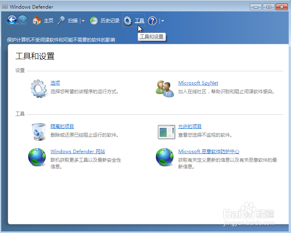291x233 pixels.
Task: Click text 选择您希望的该程序的运行方式。
Action: [x=85, y=92]
